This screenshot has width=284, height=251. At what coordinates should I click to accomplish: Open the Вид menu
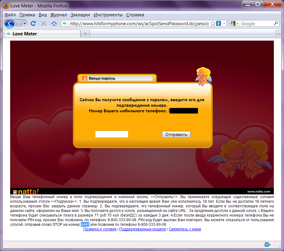click(x=42, y=15)
